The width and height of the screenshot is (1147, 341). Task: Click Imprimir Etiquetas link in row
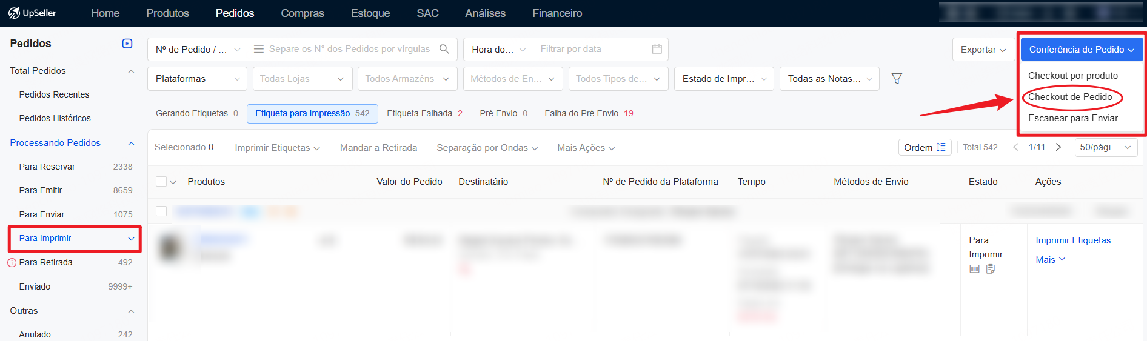point(1073,240)
